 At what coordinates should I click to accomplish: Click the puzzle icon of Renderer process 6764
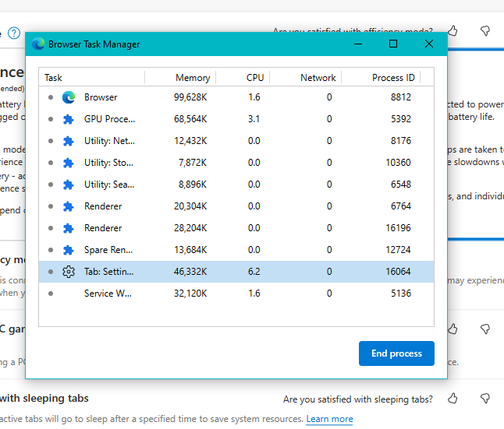tap(68, 206)
